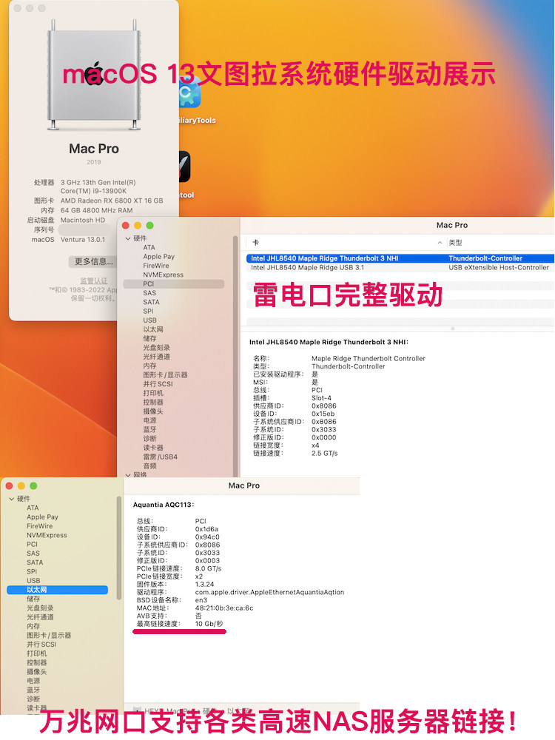Select 蓝牙 in lower sidebar

[x=33, y=690]
